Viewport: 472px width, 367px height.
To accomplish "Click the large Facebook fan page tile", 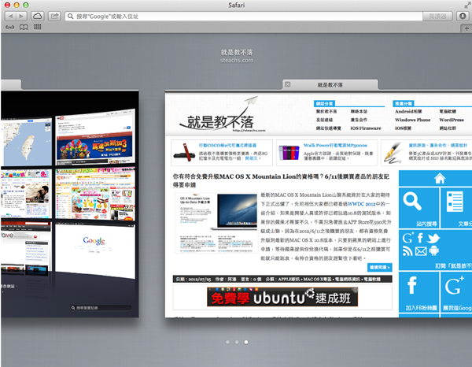I will 419,292.
